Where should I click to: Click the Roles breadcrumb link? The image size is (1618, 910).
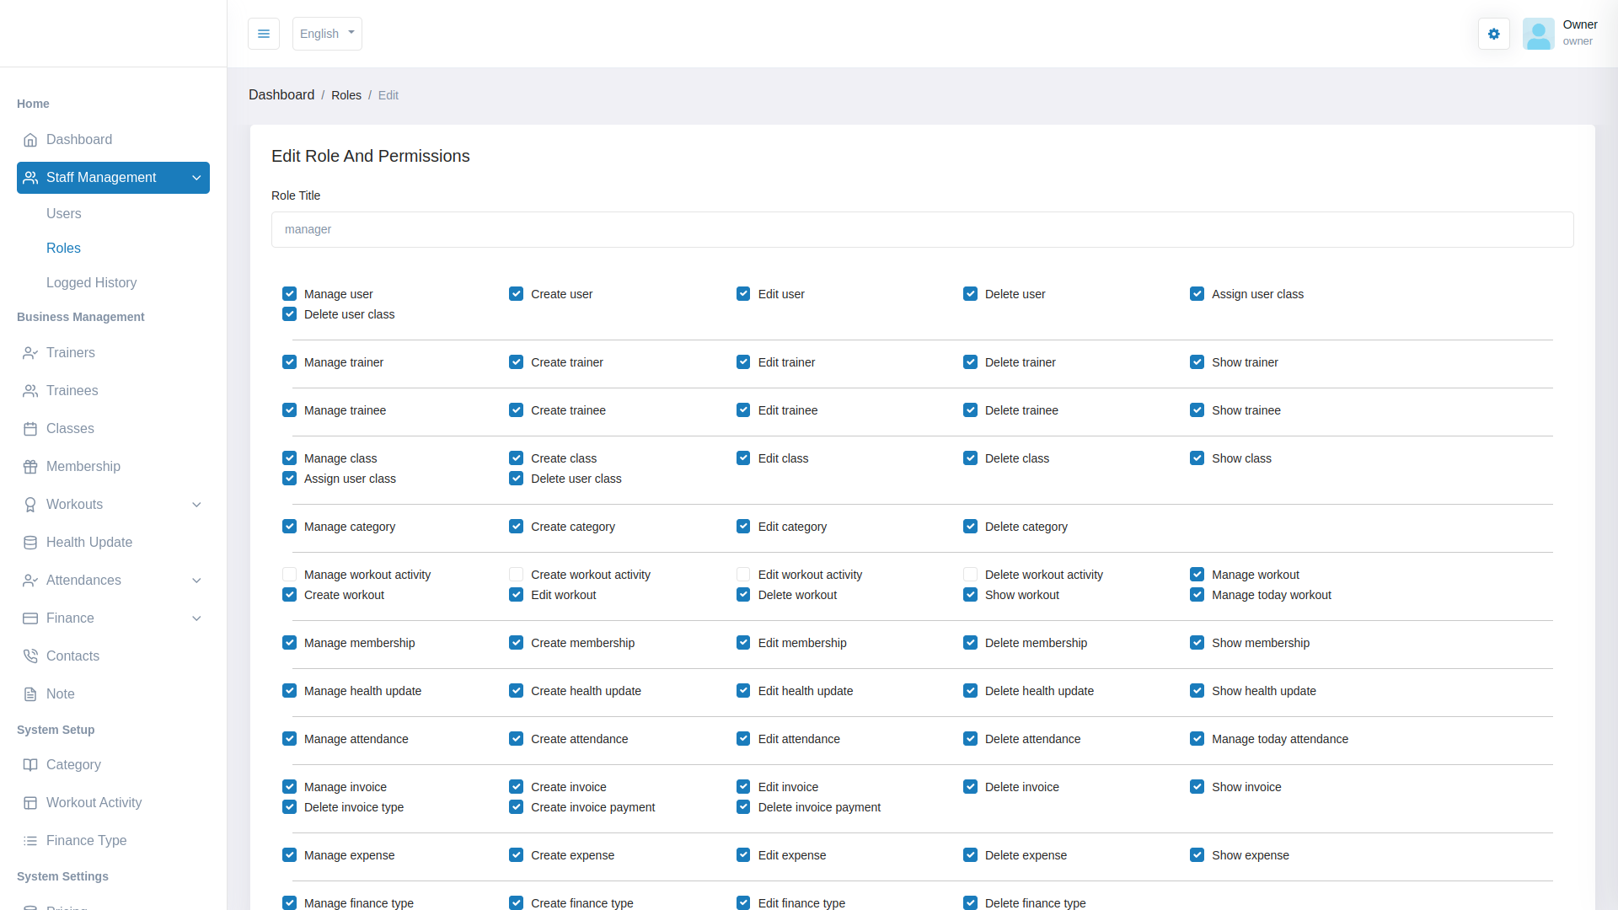(x=346, y=95)
